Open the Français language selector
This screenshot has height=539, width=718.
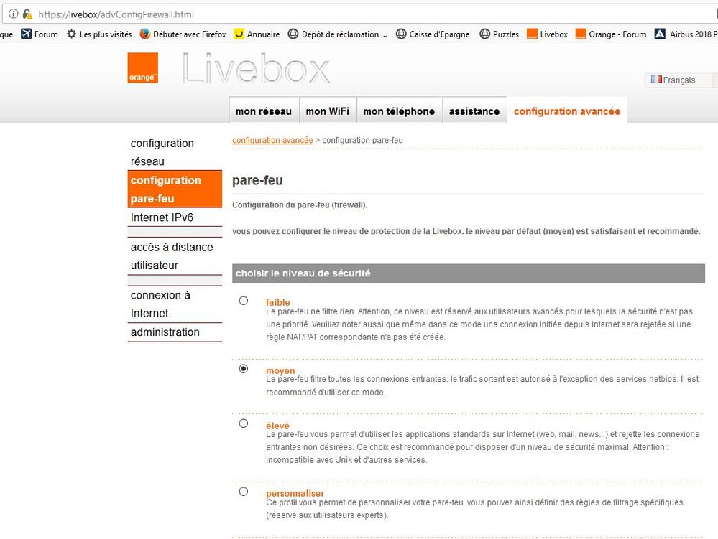(x=678, y=80)
